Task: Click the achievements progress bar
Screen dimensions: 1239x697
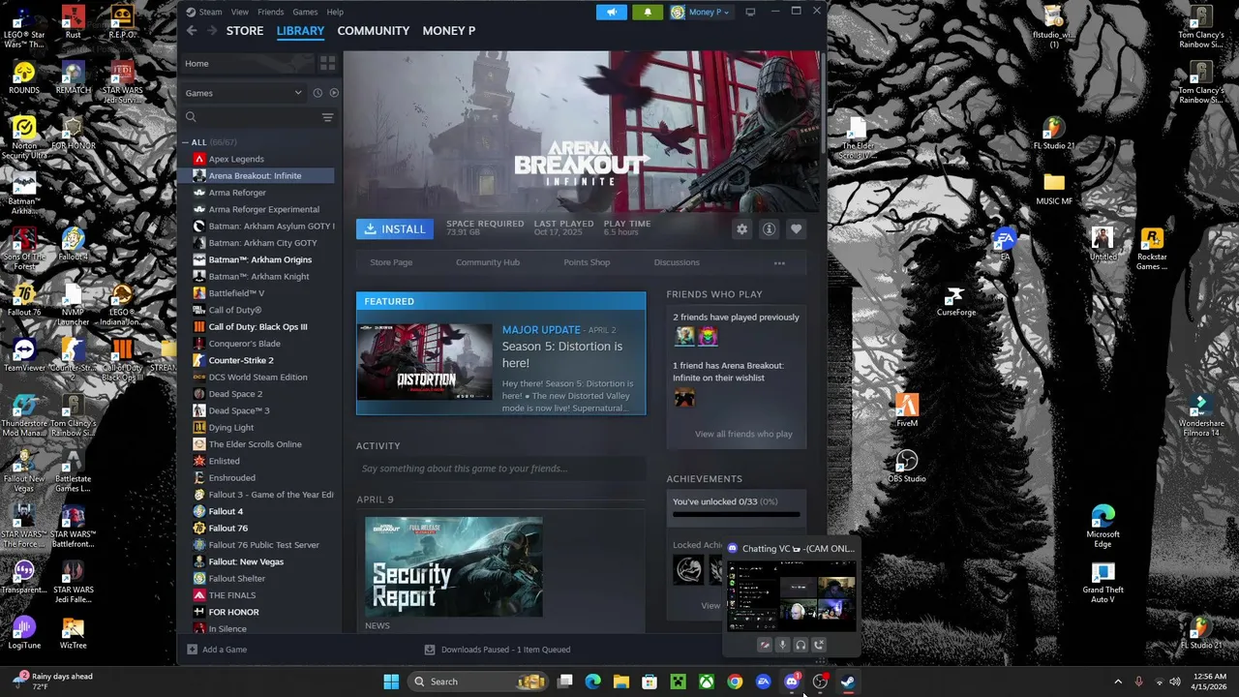Action: pyautogui.click(x=737, y=515)
